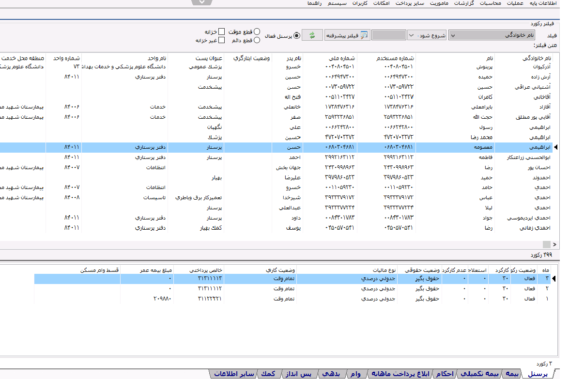569x379 pixels.
Task: Click the horizontal scrollbar thumb in the personnel grid
Action: (547, 244)
